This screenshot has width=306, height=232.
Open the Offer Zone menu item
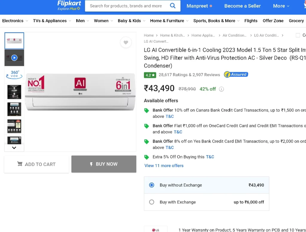tap(273, 21)
